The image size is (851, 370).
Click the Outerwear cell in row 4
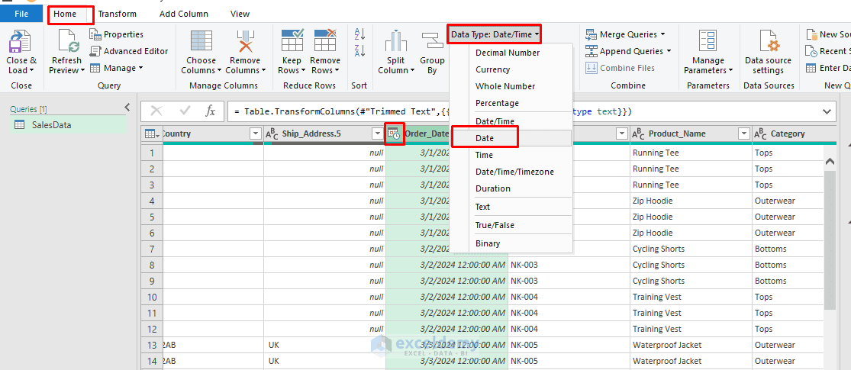787,201
